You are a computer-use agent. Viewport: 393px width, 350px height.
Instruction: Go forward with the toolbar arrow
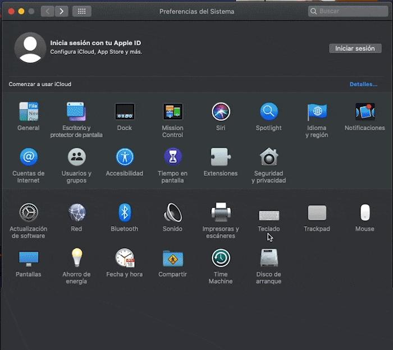tap(61, 11)
